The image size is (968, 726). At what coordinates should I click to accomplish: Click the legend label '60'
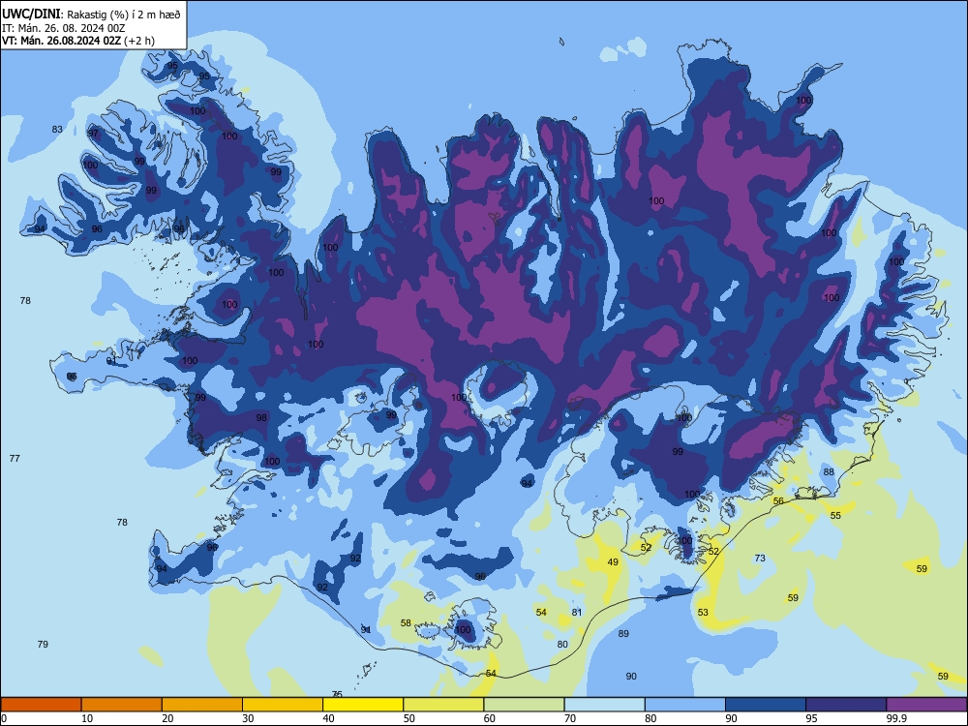490,718
